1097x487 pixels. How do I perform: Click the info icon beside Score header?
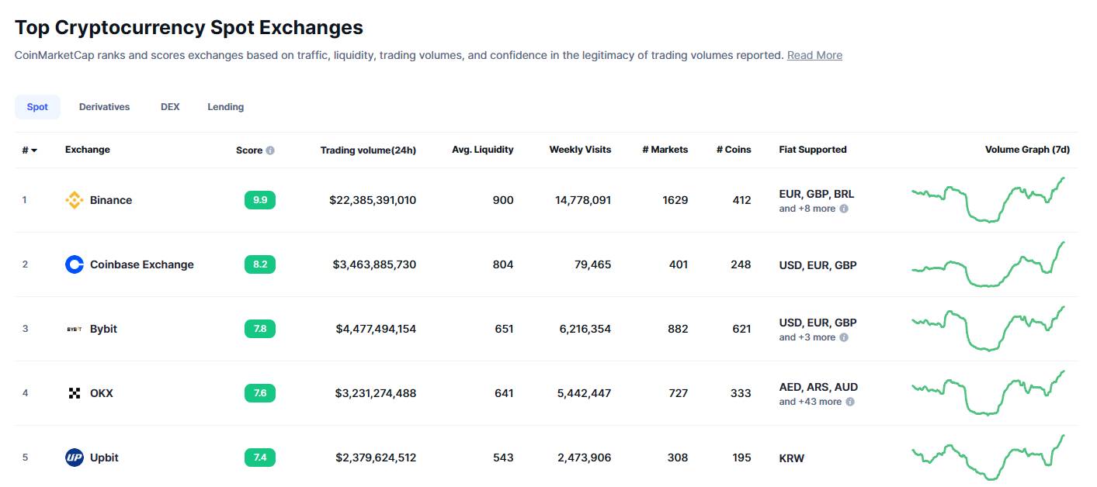[x=270, y=150]
